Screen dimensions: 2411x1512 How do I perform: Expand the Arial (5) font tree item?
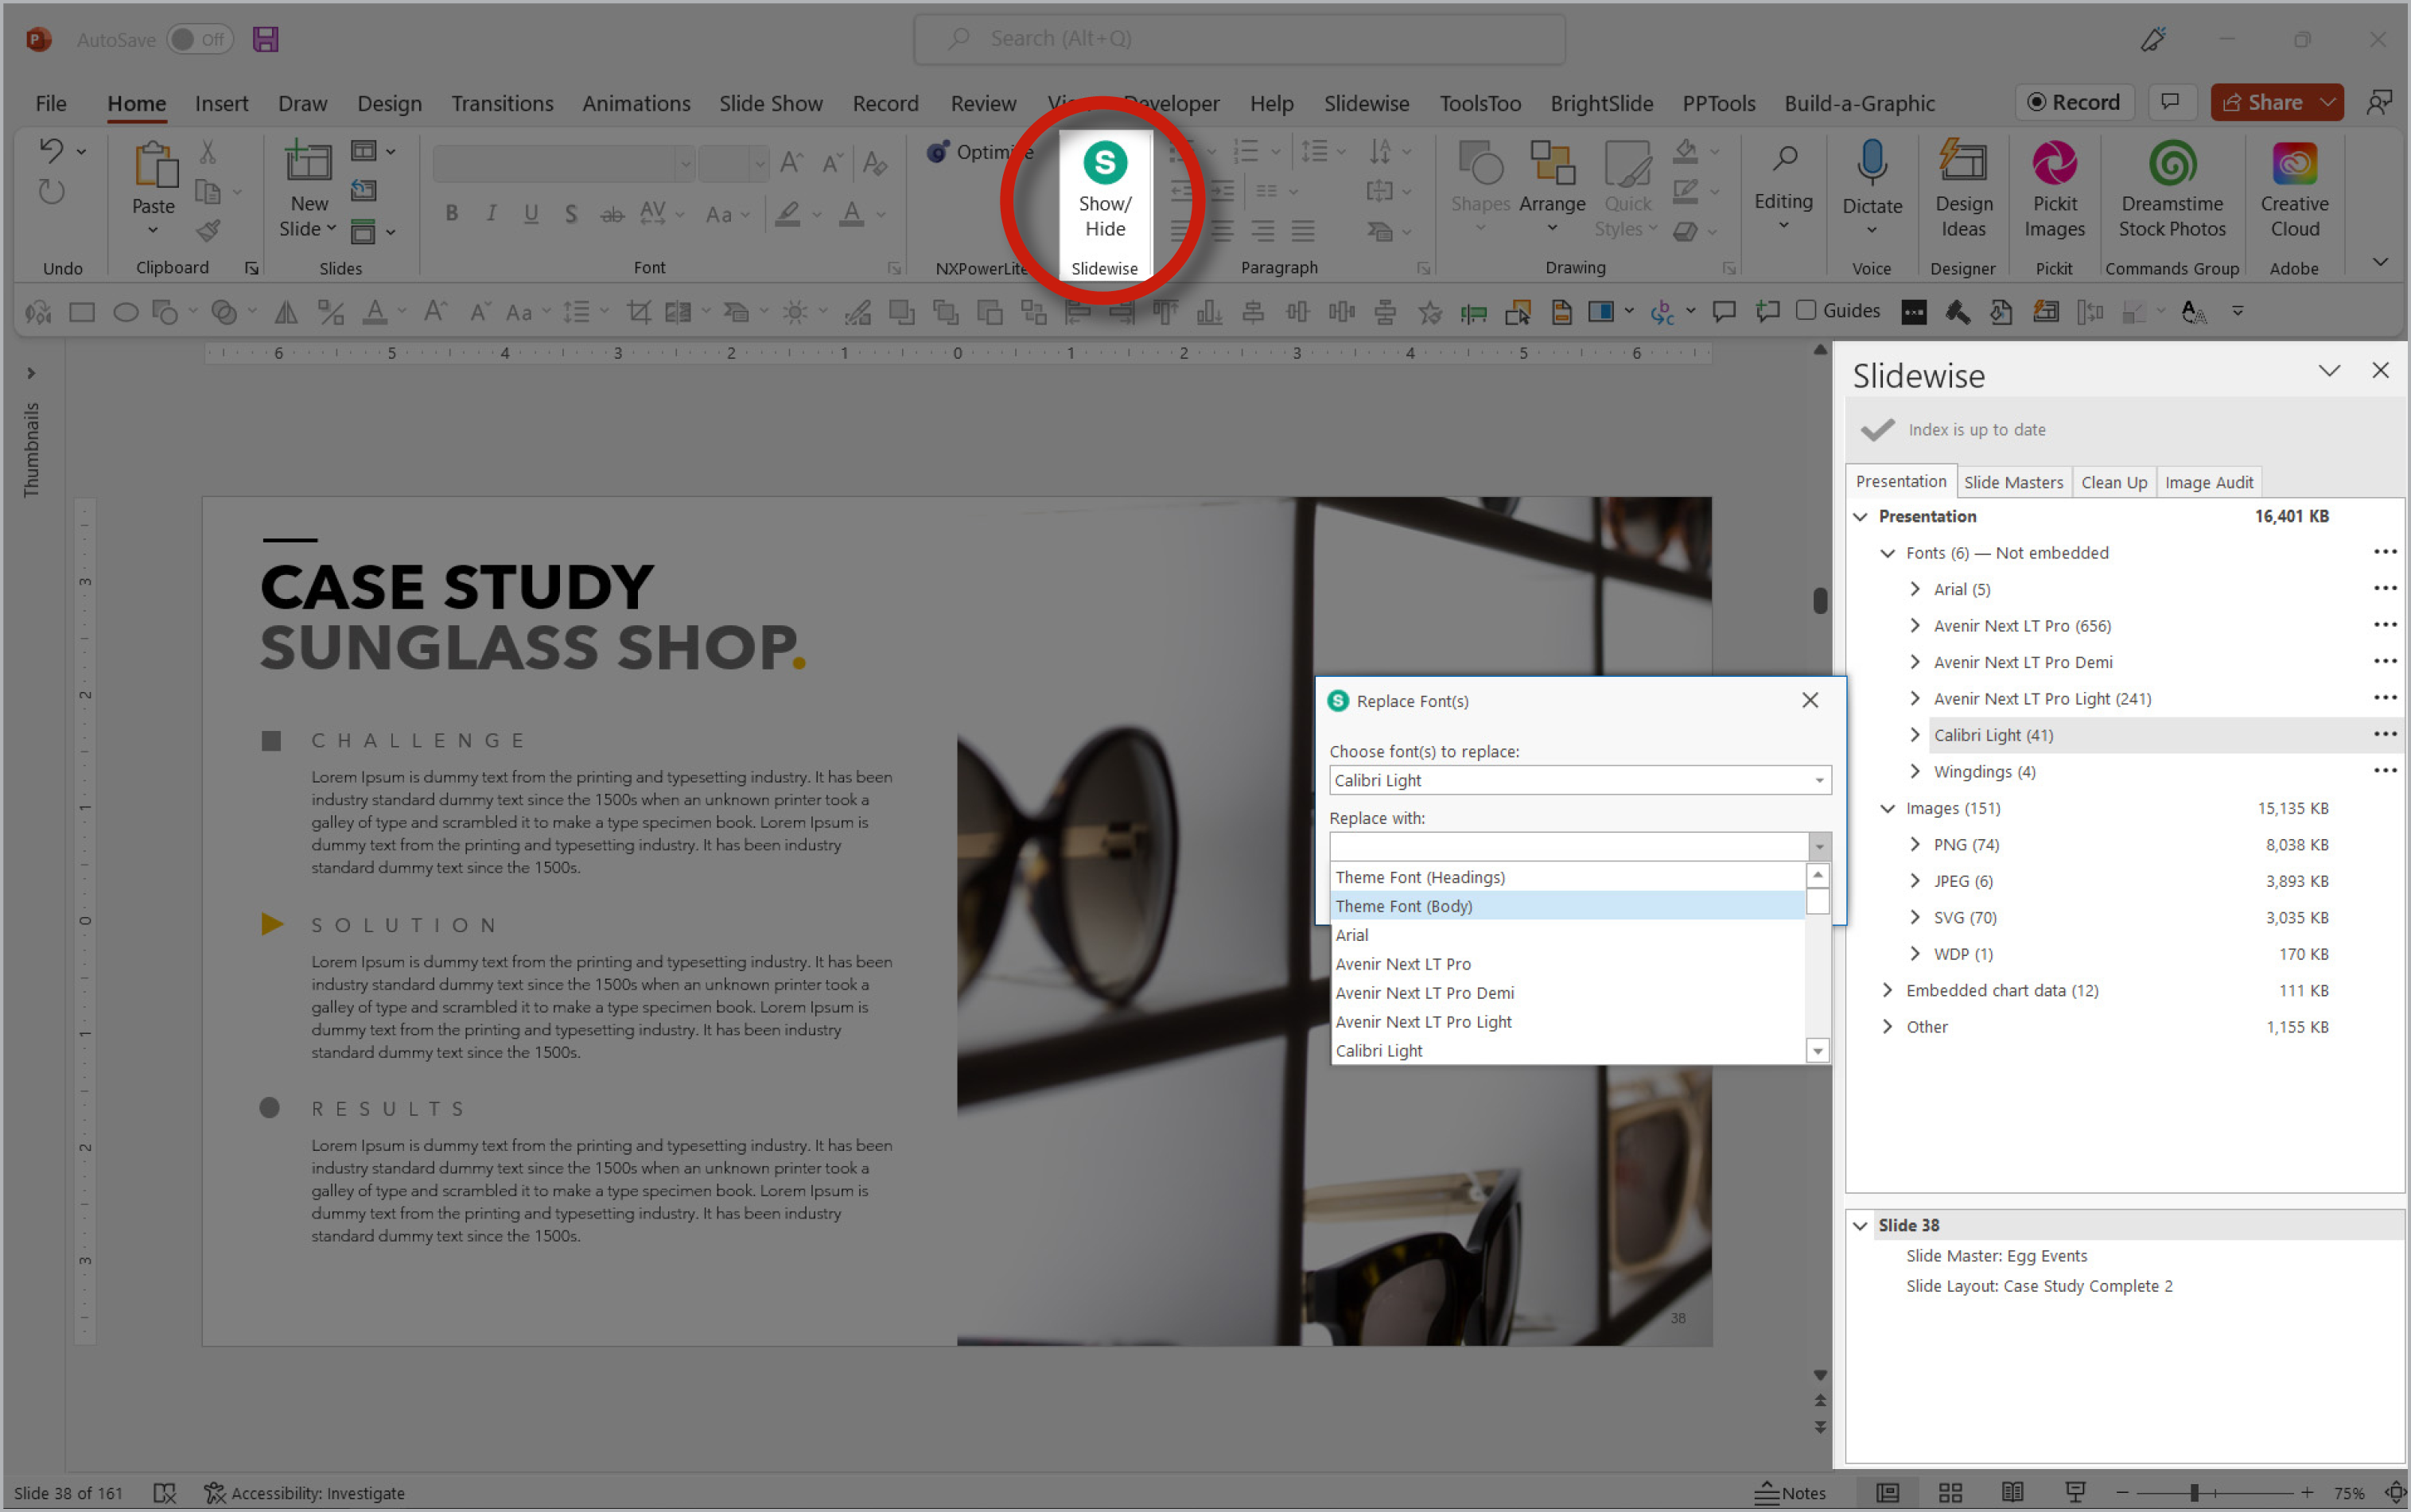(1914, 589)
